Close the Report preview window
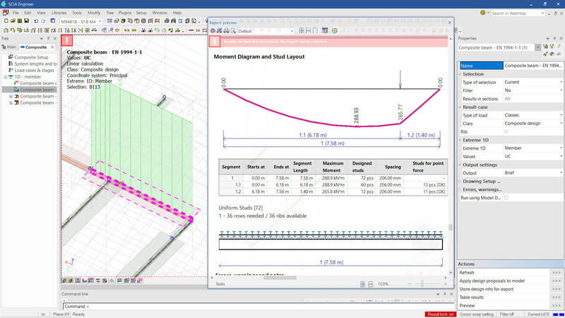The height and width of the screenshot is (318, 565). tap(449, 23)
